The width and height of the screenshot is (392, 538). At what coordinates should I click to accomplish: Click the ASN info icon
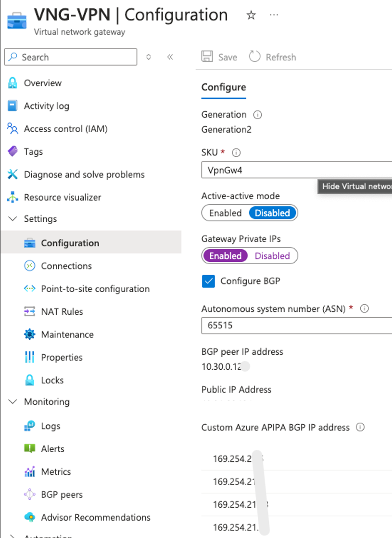(x=365, y=309)
